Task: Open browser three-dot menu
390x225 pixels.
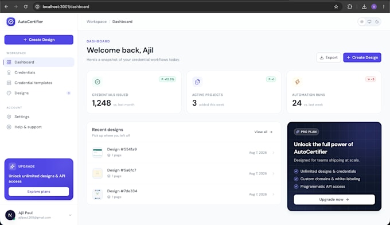Action: [x=384, y=7]
